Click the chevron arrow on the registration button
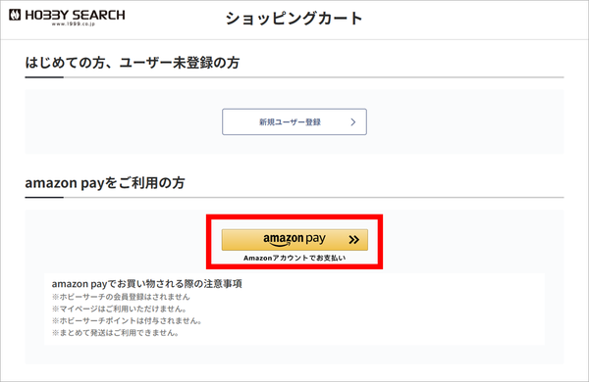This screenshot has width=589, height=382. pyautogui.click(x=352, y=121)
